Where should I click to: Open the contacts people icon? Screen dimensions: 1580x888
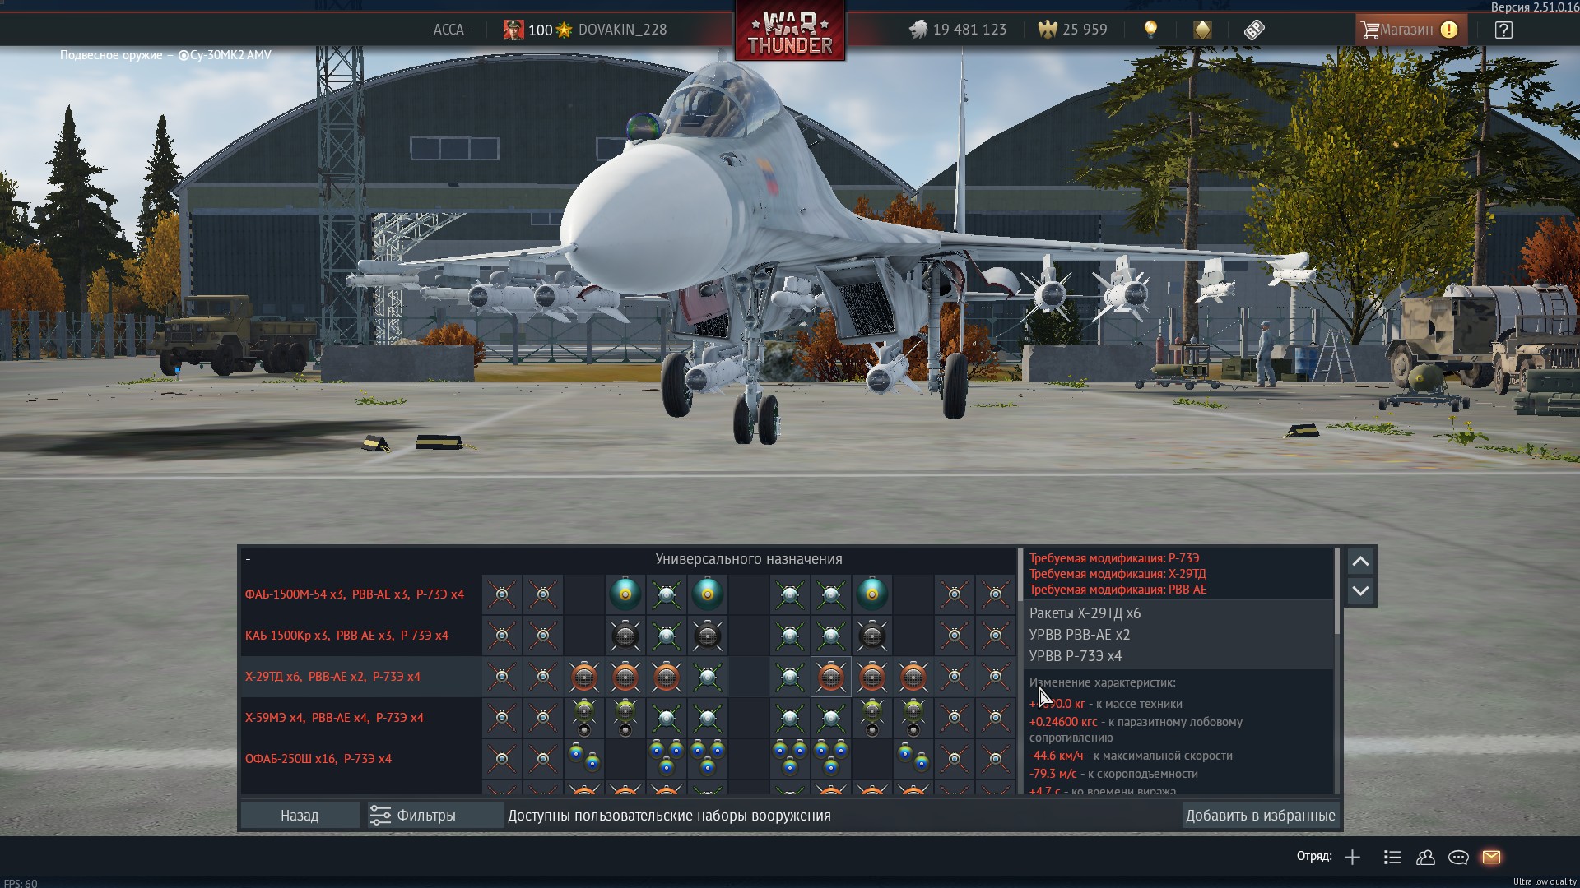[1425, 857]
